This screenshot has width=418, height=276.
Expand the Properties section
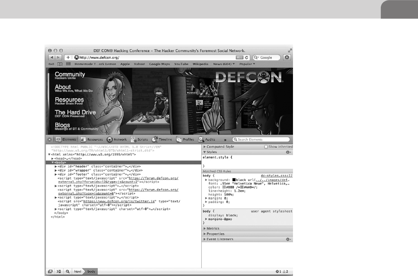click(x=204, y=234)
